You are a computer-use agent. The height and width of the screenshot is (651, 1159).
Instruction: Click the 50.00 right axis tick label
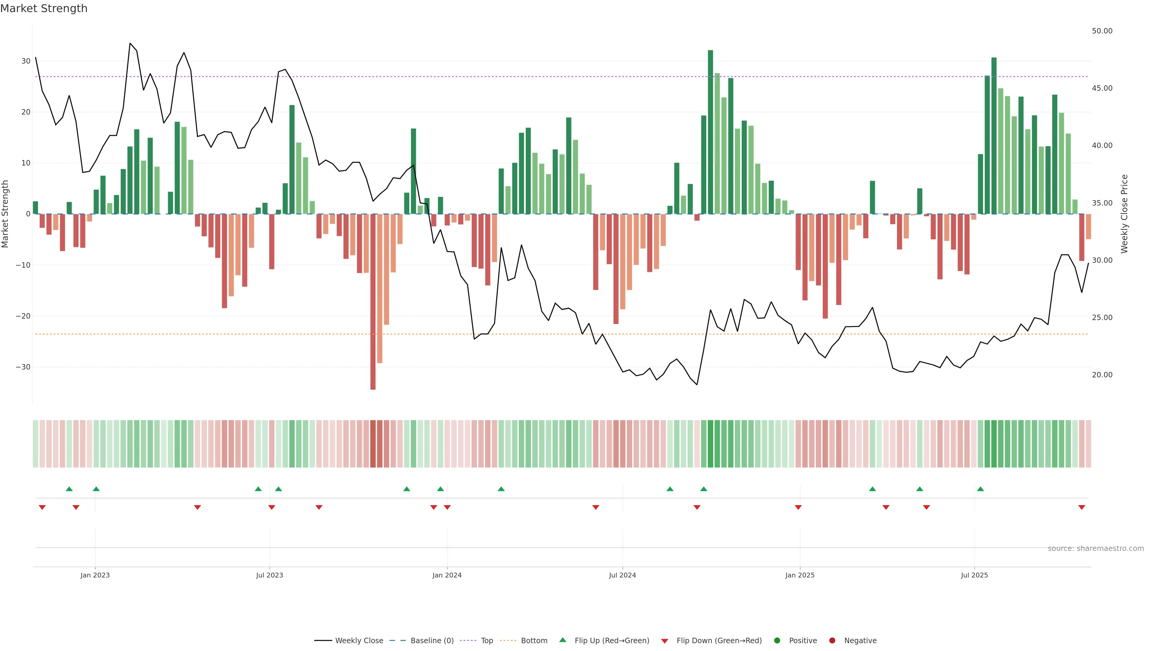coord(1102,31)
